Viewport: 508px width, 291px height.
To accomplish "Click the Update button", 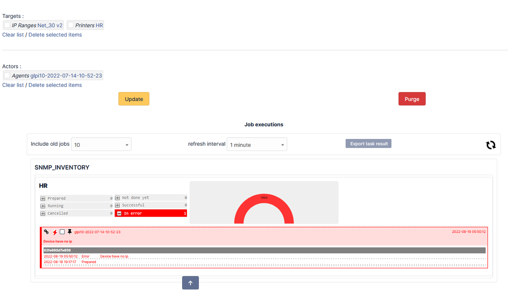I will 134,98.
